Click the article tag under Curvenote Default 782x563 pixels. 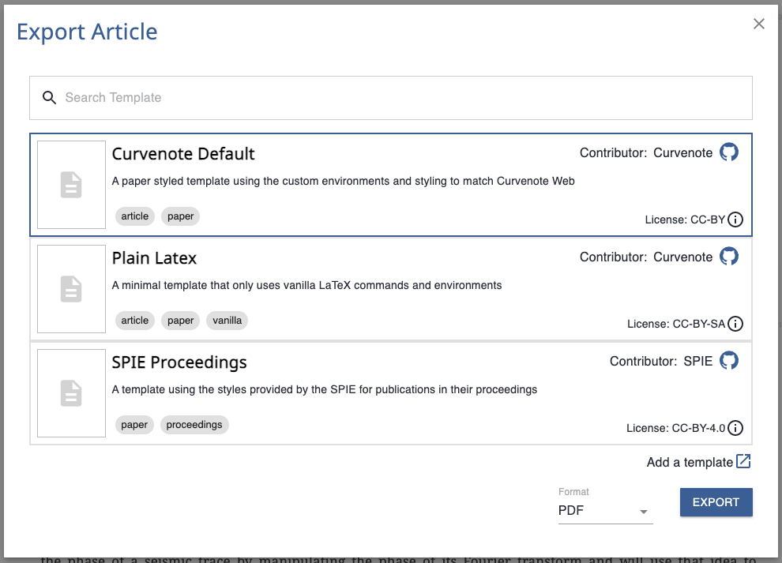tap(134, 216)
